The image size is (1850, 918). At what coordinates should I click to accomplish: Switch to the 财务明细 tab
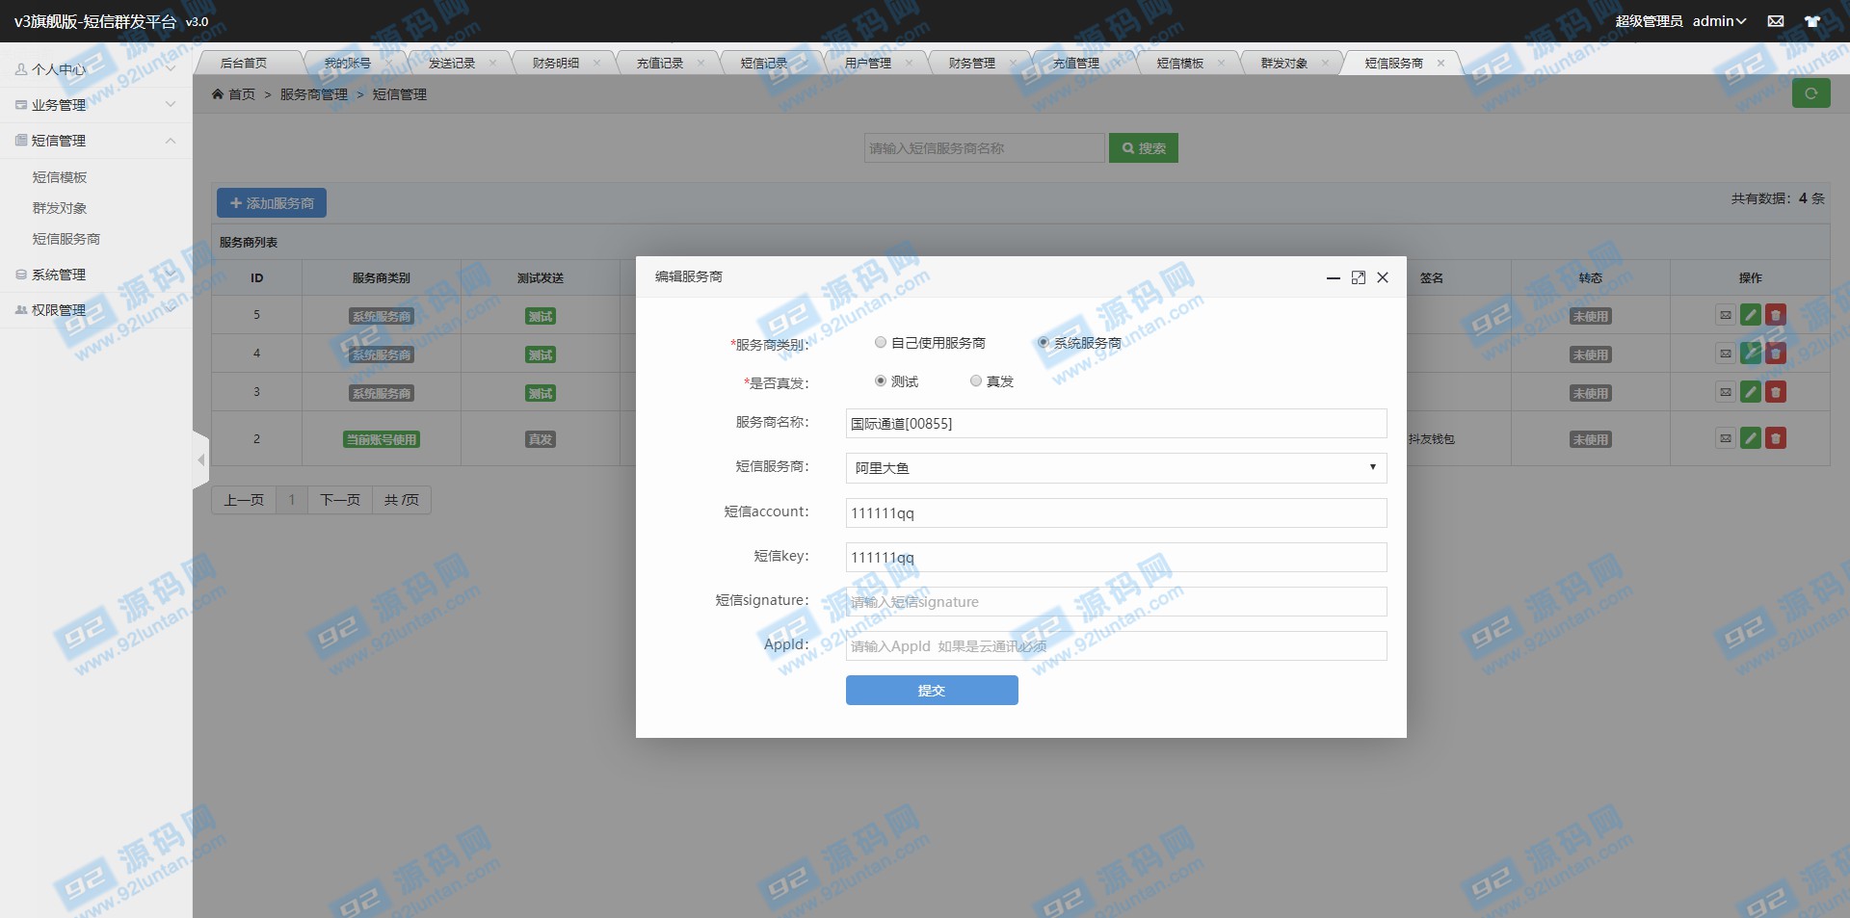click(x=556, y=64)
